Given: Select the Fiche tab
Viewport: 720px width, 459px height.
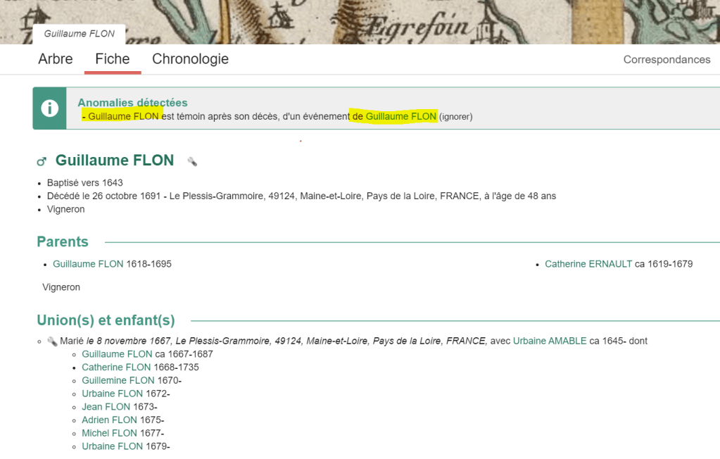Looking at the screenshot, I should tap(113, 59).
